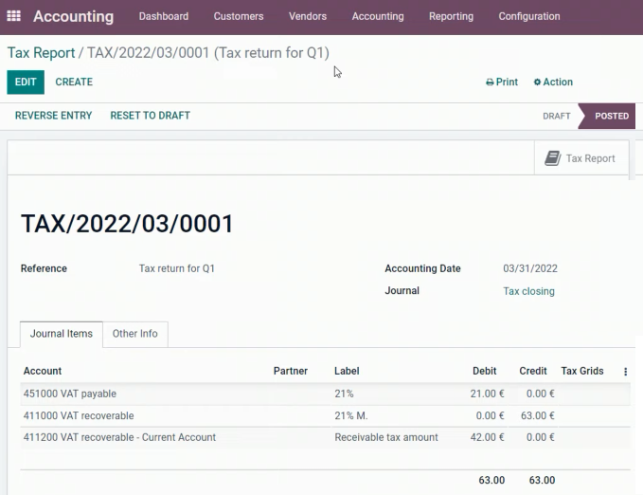Select the 451000 VAT payable row

pyautogui.click(x=325, y=394)
